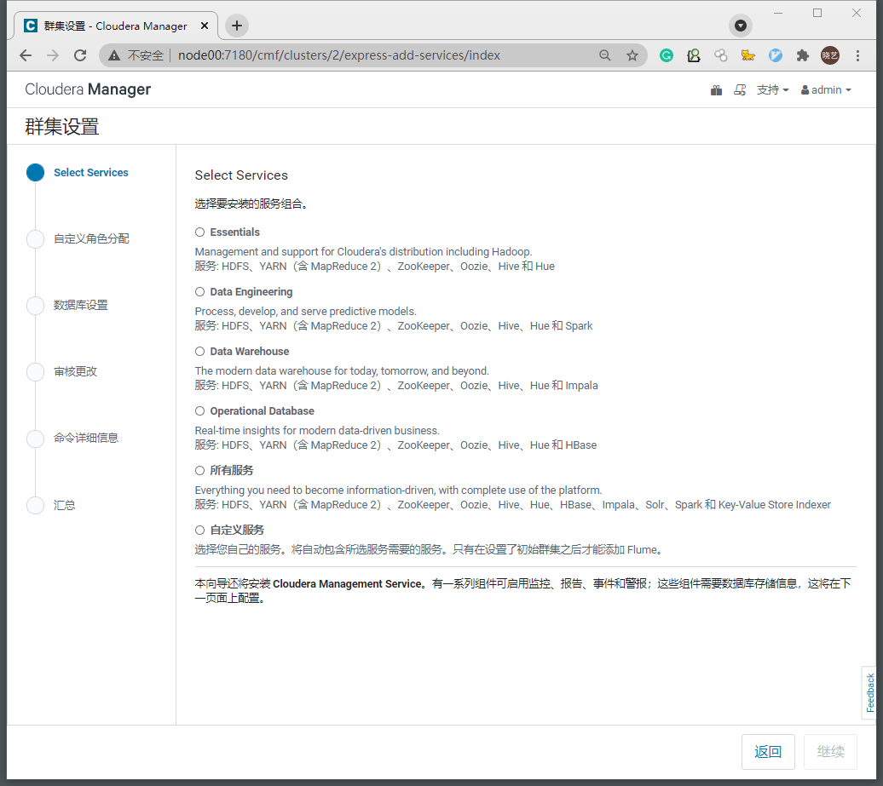Click the Essentials description mentioning Hadoop
The image size is (883, 786).
point(363,251)
